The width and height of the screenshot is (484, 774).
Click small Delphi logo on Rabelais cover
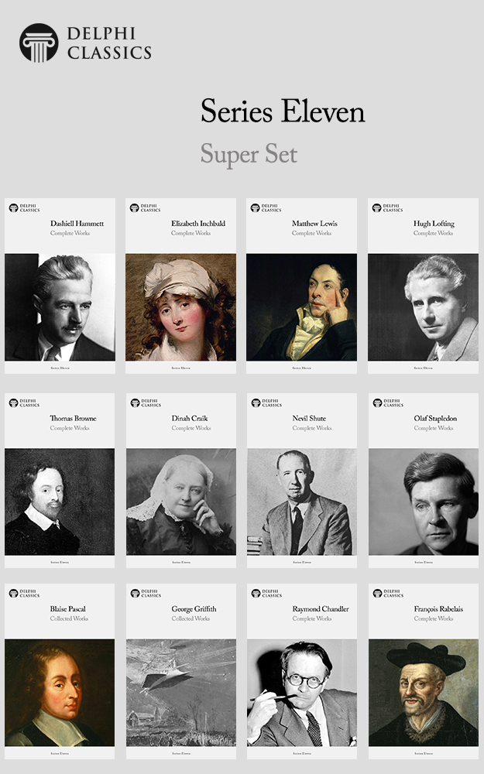377,594
